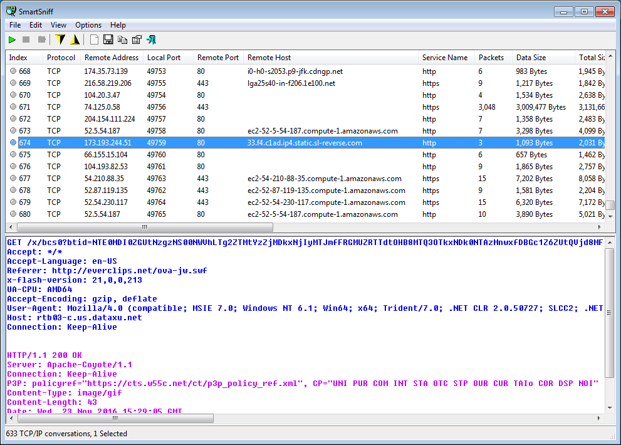The image size is (621, 445).
Task: Open Capture Filter via downward yellow funnel
Action: pos(60,40)
